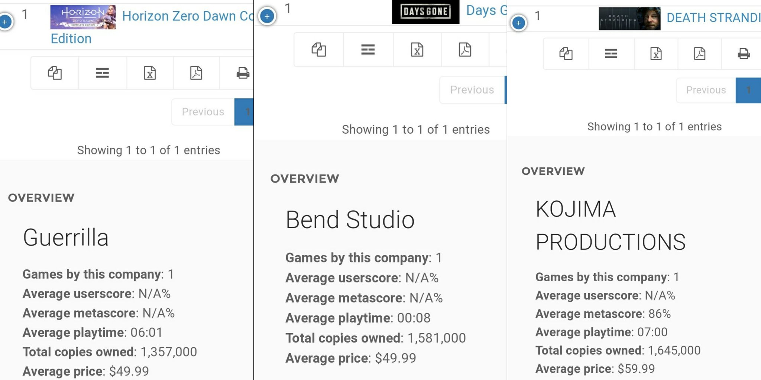Export Excel file in Days Gone panel
The image size is (761, 380).
(417, 49)
